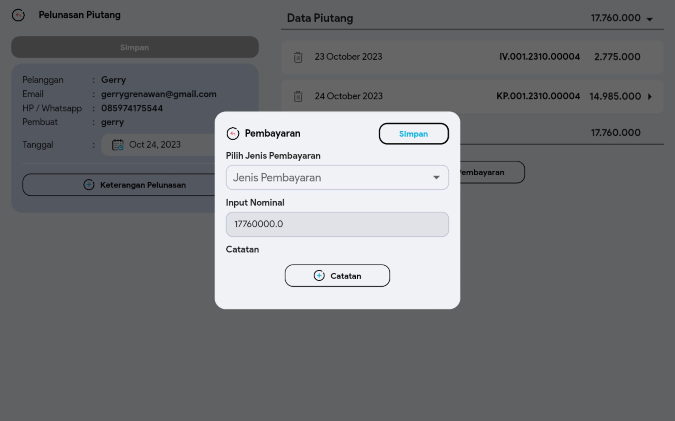Click plus icon on Keterangan Pelunasan button

tap(89, 185)
